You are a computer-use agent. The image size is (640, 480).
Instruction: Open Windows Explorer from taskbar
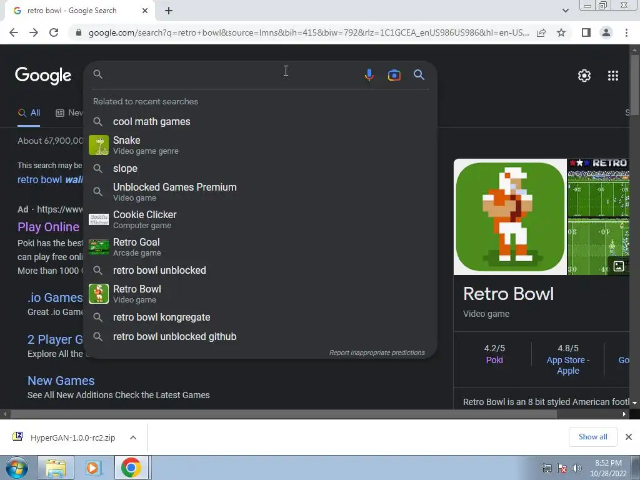point(56,467)
